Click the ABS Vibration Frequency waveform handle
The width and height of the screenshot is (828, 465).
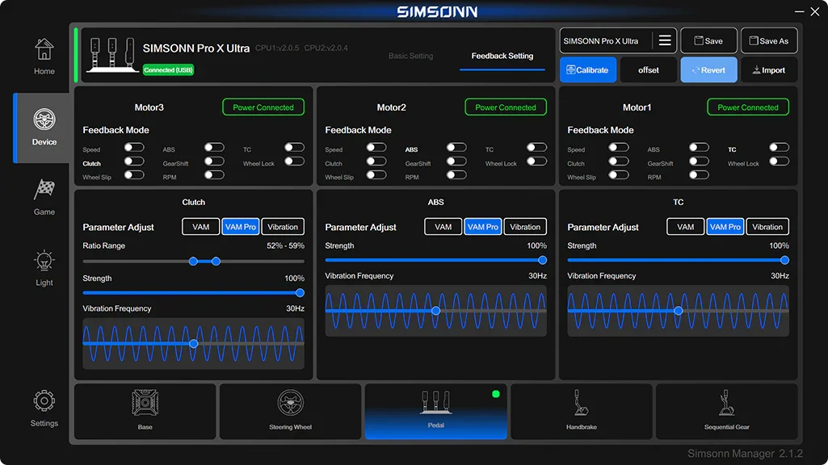[x=435, y=311]
